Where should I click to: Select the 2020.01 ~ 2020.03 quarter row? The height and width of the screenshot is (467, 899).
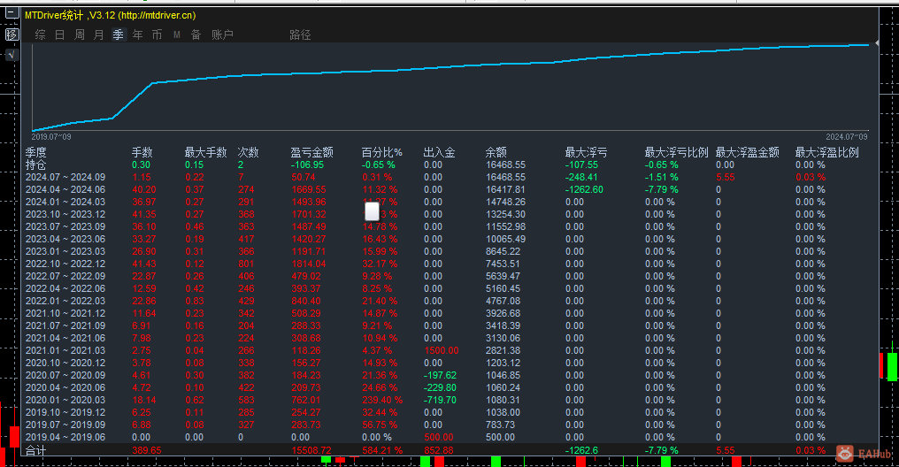pos(449,400)
